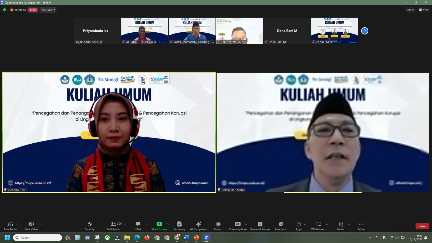Image resolution: width=432 pixels, height=243 pixels.
Task: Open the Reactions menu
Action: tap(281, 226)
